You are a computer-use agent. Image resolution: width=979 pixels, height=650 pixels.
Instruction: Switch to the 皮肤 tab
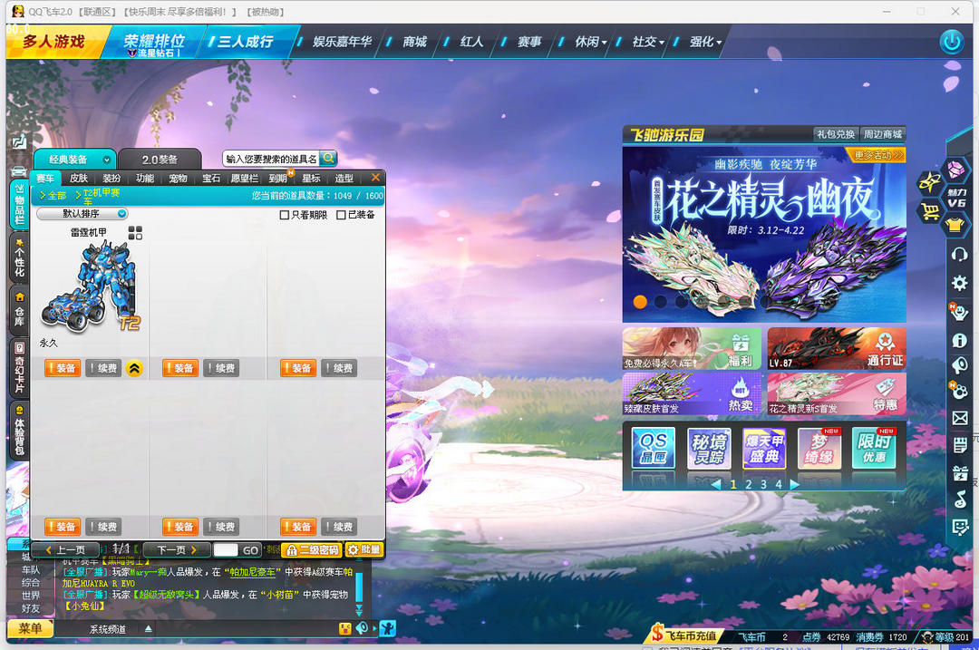[79, 179]
